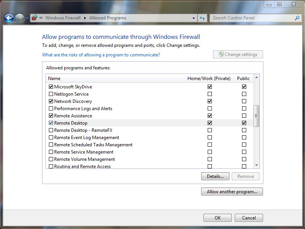Toggle Network Discovery name checkbox
This screenshot has width=305, height=229.
point(51,101)
